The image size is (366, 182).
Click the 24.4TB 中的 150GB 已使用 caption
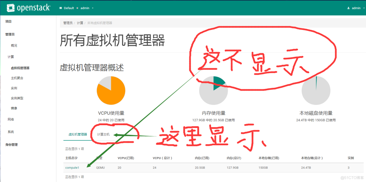click(x=316, y=120)
